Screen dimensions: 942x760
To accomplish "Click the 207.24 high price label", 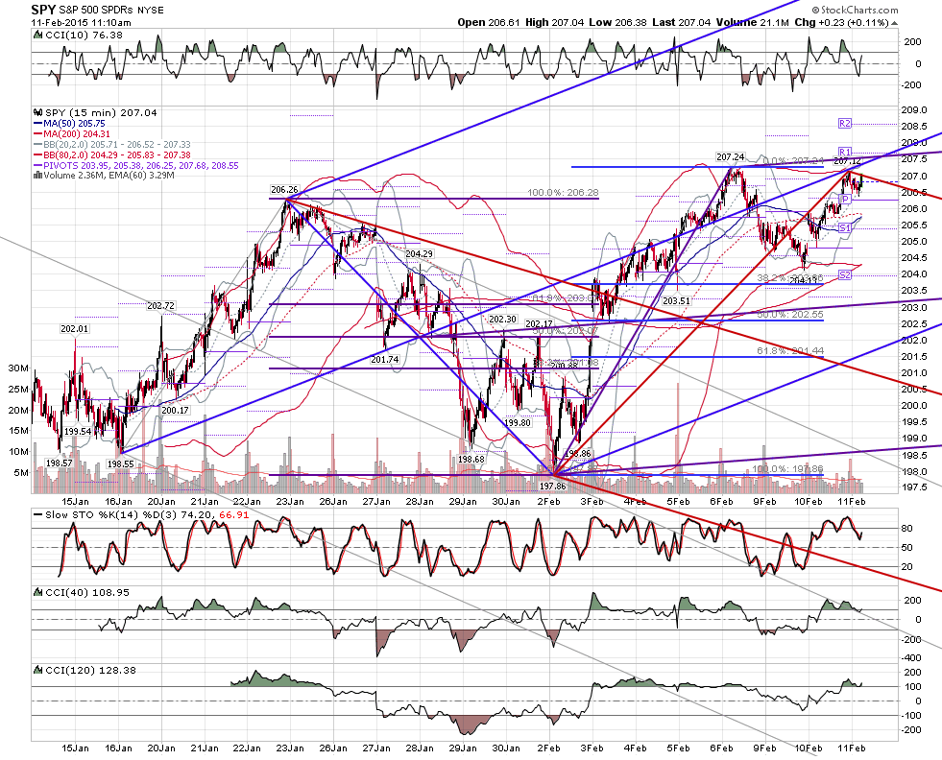I will (731, 157).
